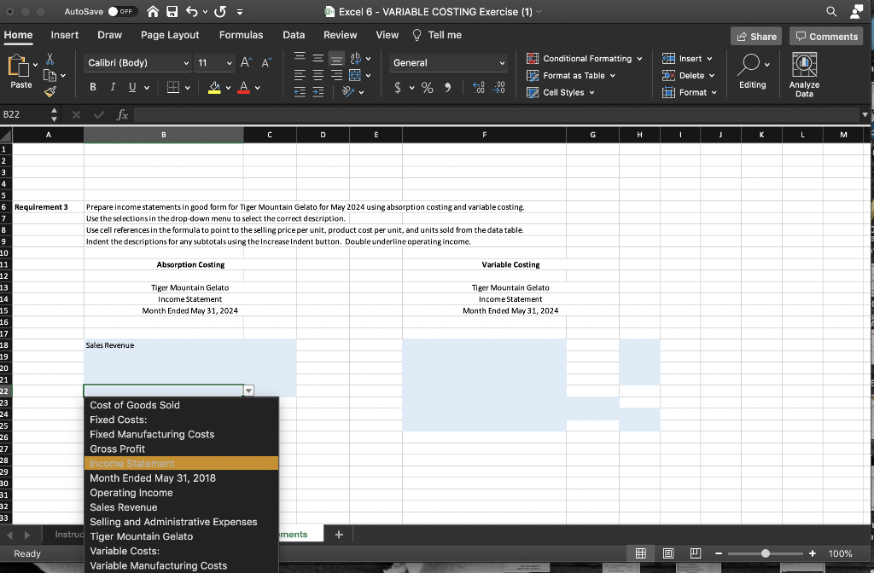The image size is (874, 573).
Task: Open the Calibri font name dropdown
Action: tap(137, 62)
